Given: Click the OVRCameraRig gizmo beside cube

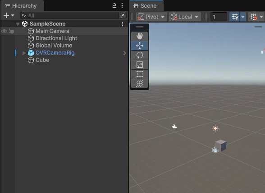Looking at the screenshot, I should pos(215,150).
